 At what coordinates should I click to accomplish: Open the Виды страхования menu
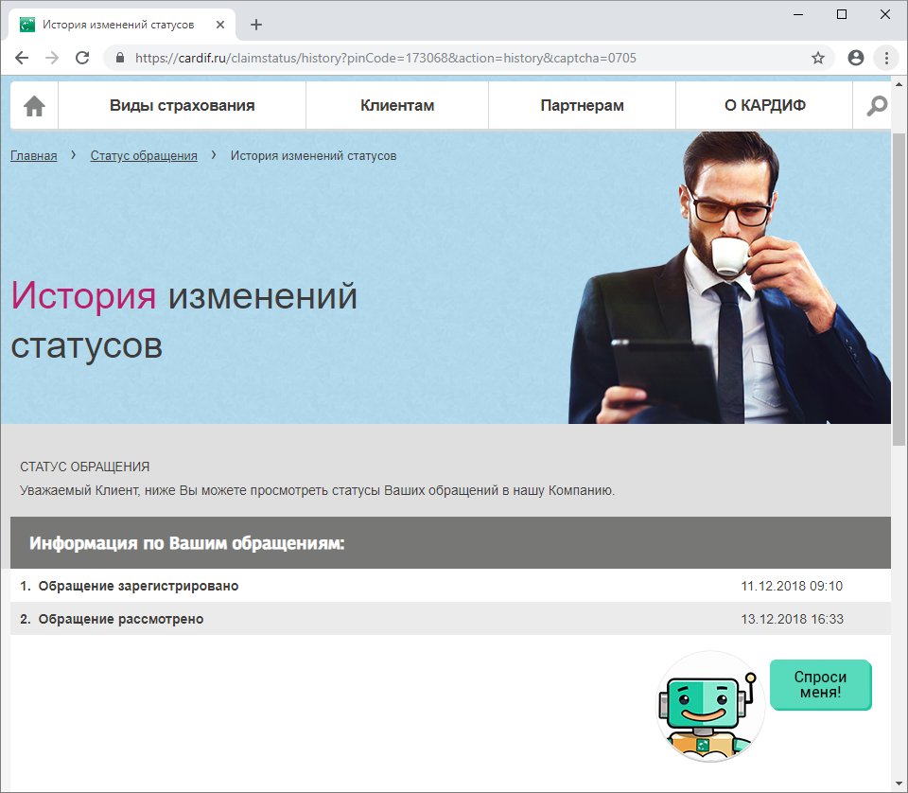click(x=182, y=105)
